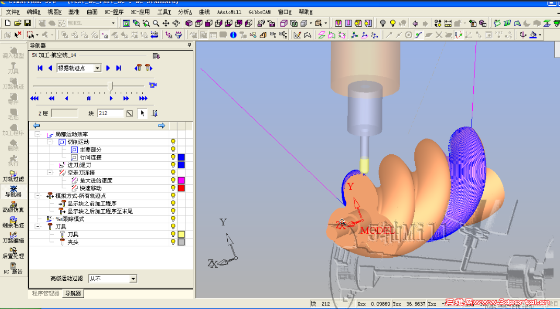This screenshot has width=560, height=309.
Task: Click the New document icon
Action: coord(8,23)
